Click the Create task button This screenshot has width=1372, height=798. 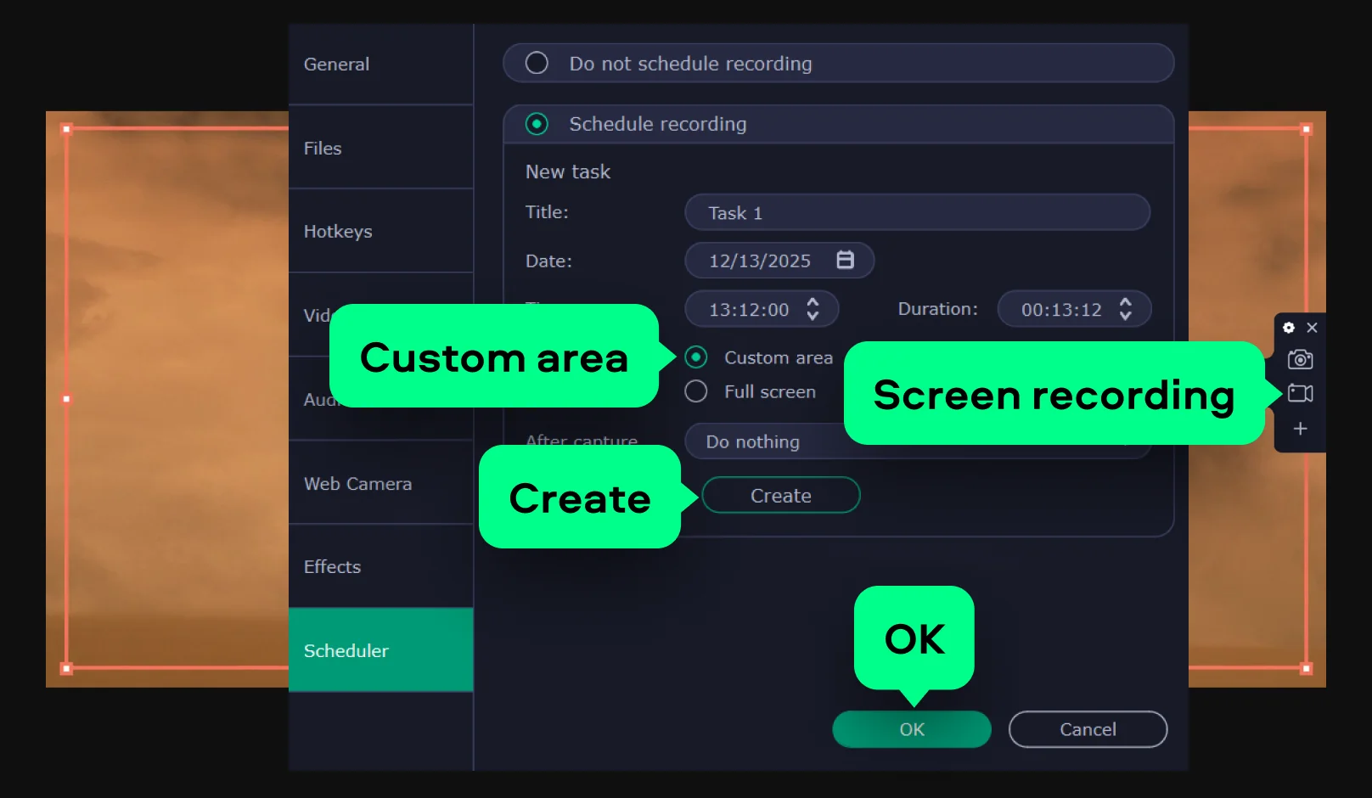[x=780, y=496]
